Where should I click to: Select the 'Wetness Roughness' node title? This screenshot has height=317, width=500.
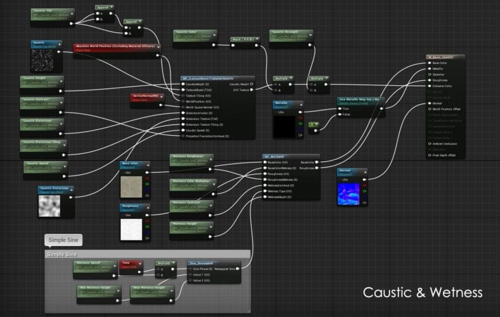(x=187, y=156)
